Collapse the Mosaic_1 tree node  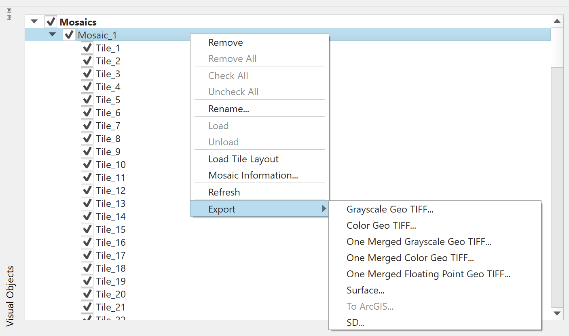click(52, 34)
